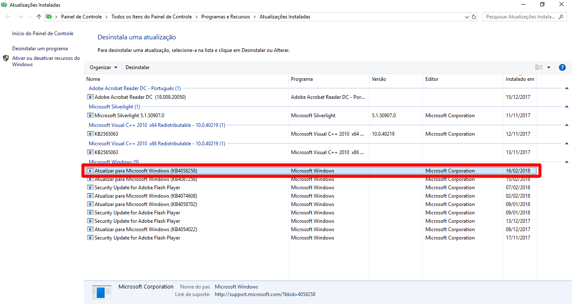
Task: Select the KB4058258 update row icon
Action: click(x=90, y=171)
